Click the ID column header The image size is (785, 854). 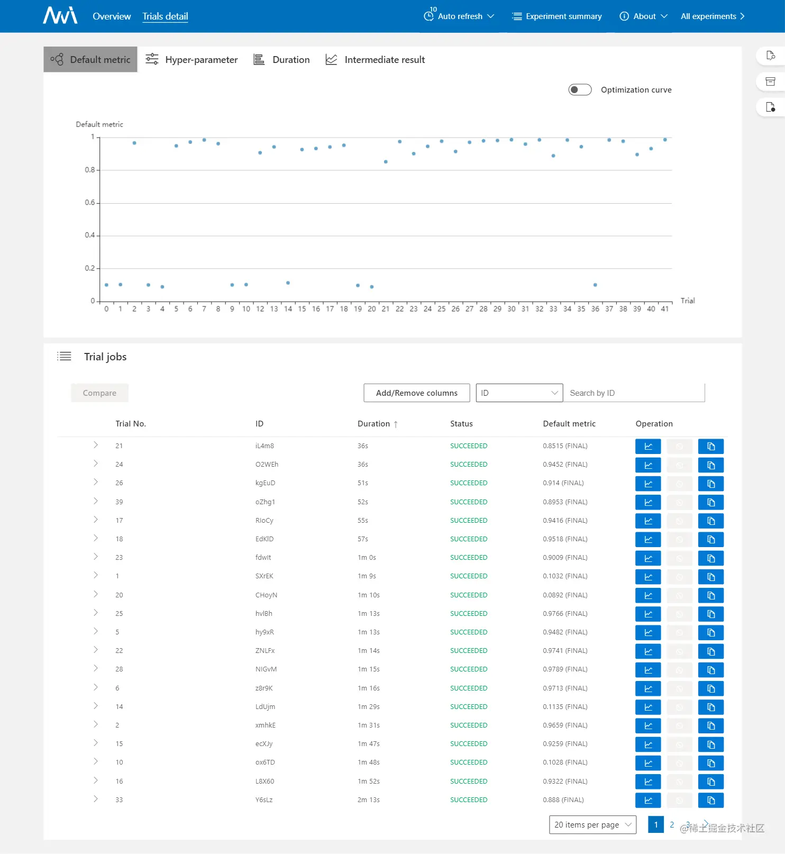pyautogui.click(x=259, y=424)
